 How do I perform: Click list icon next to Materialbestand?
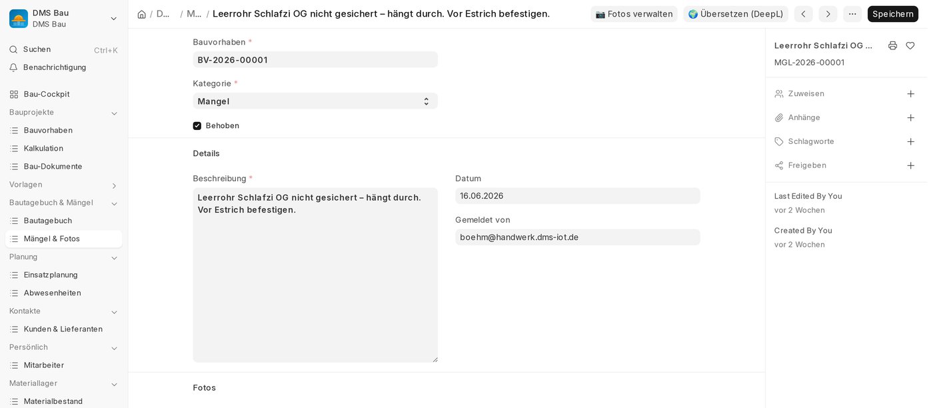click(x=14, y=401)
